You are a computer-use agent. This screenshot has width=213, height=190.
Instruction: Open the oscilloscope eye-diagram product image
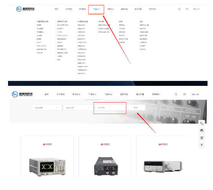[x=47, y=167]
